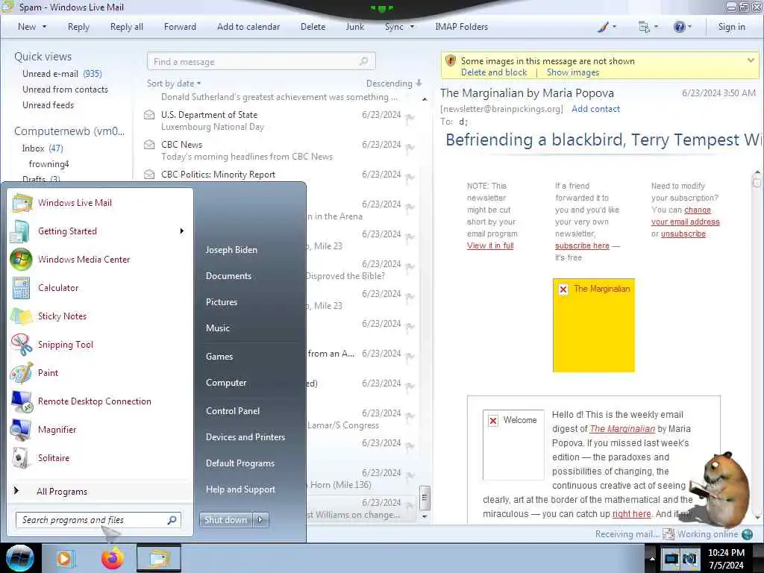Flag the U.S. Department of State message
Screen dimensions: 764x573
(410, 117)
